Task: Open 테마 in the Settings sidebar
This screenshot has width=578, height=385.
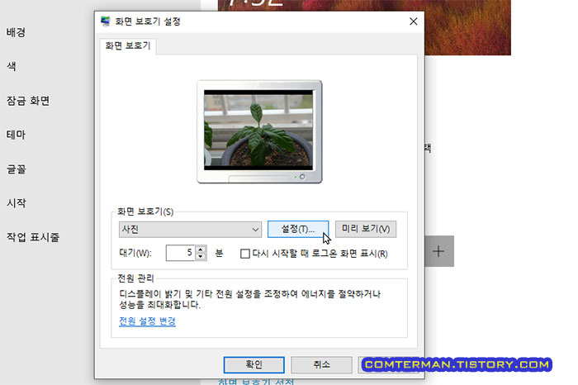Action: coord(16,135)
